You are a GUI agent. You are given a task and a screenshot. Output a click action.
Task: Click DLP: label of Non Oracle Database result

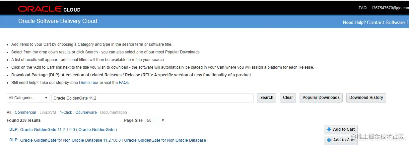(x=14, y=140)
